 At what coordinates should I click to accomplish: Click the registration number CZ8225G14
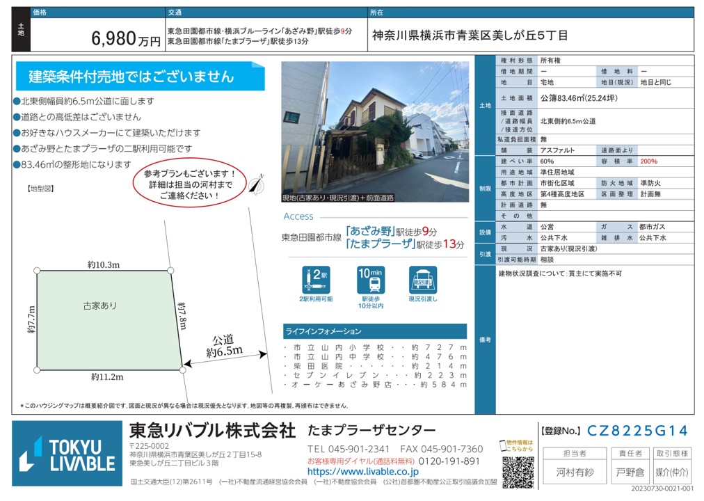click(637, 431)
